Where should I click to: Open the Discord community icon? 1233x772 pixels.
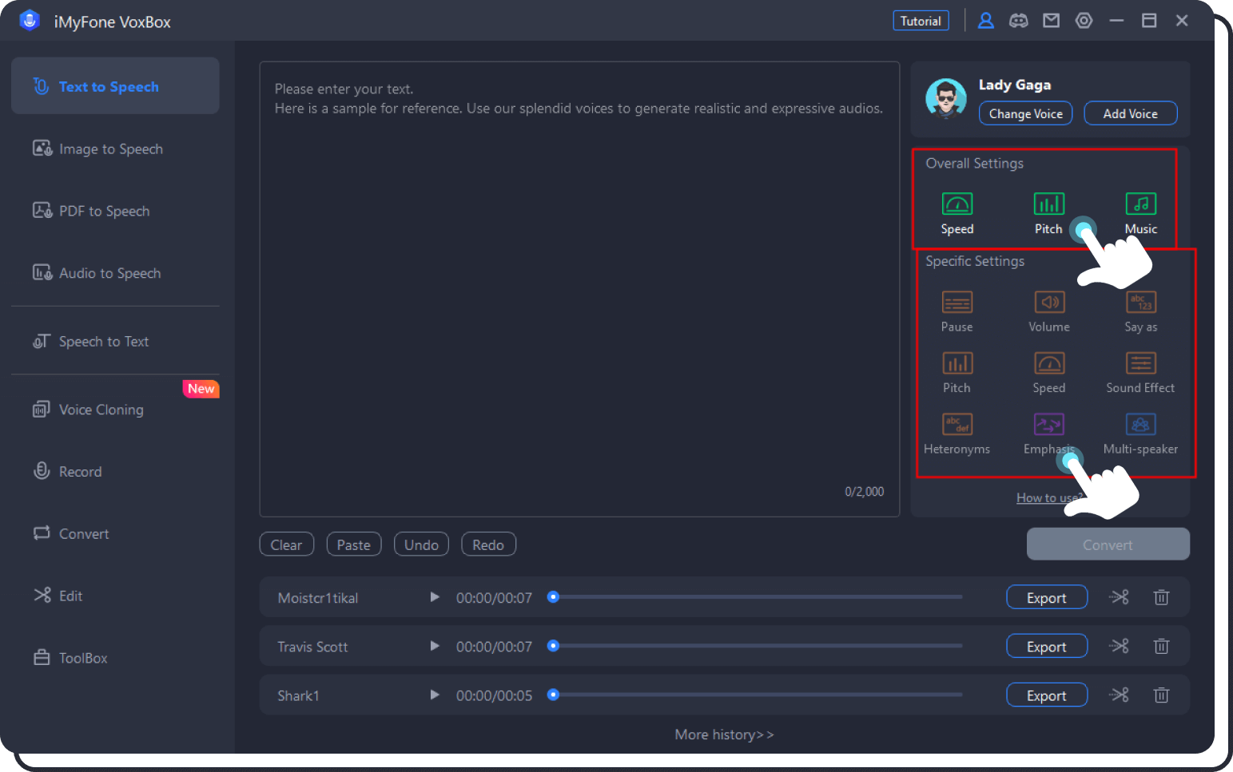(1019, 21)
